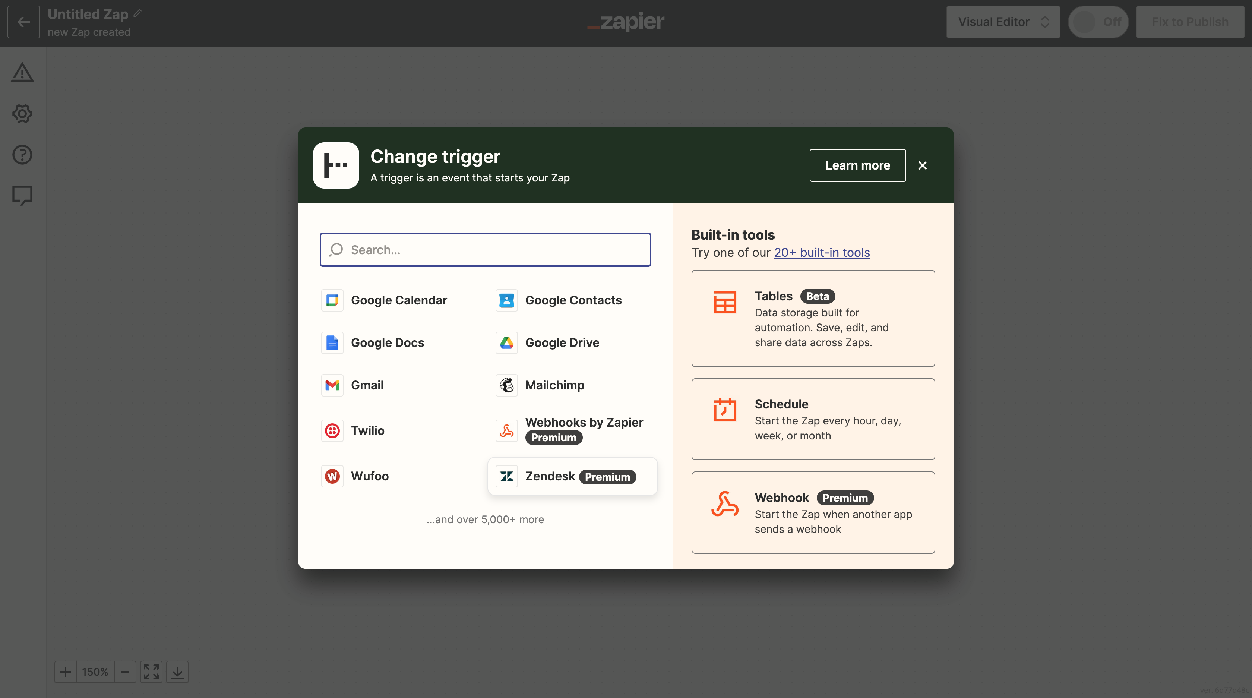Click the Tables grid icon
Viewport: 1252px width, 698px height.
pyautogui.click(x=725, y=302)
